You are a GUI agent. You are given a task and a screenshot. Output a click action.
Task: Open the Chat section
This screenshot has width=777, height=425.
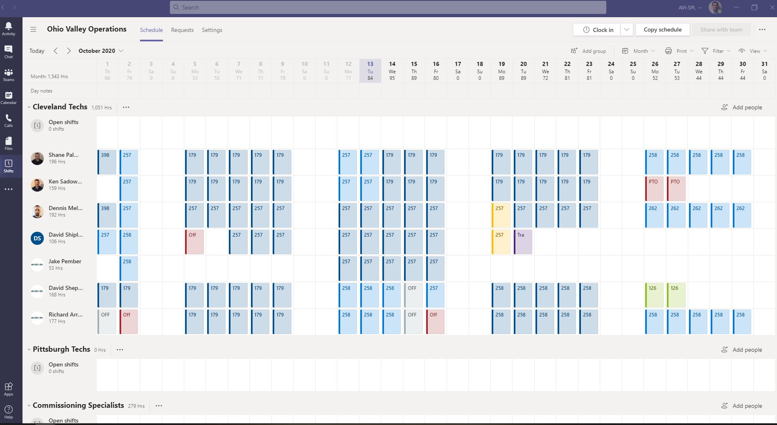pos(9,52)
